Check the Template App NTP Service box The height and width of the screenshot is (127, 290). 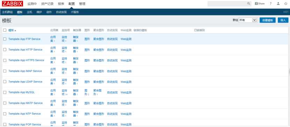click(x=5, y=114)
